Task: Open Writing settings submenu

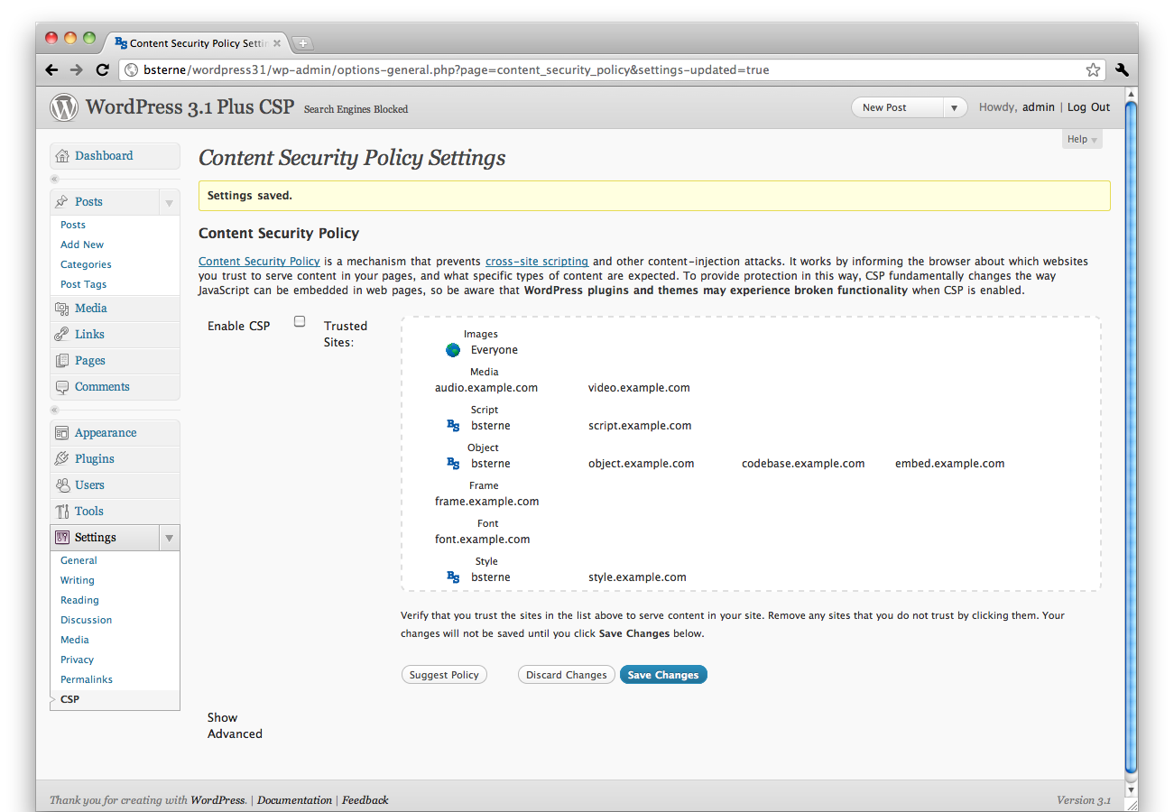Action: coord(78,580)
